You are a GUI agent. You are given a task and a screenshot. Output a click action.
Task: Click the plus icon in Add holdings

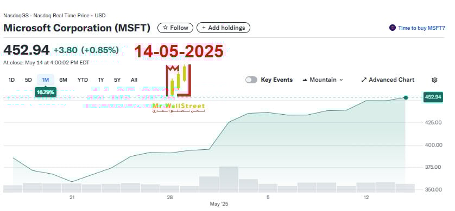(204, 28)
